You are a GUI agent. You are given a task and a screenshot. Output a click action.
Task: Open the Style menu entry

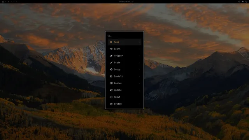[124, 63]
